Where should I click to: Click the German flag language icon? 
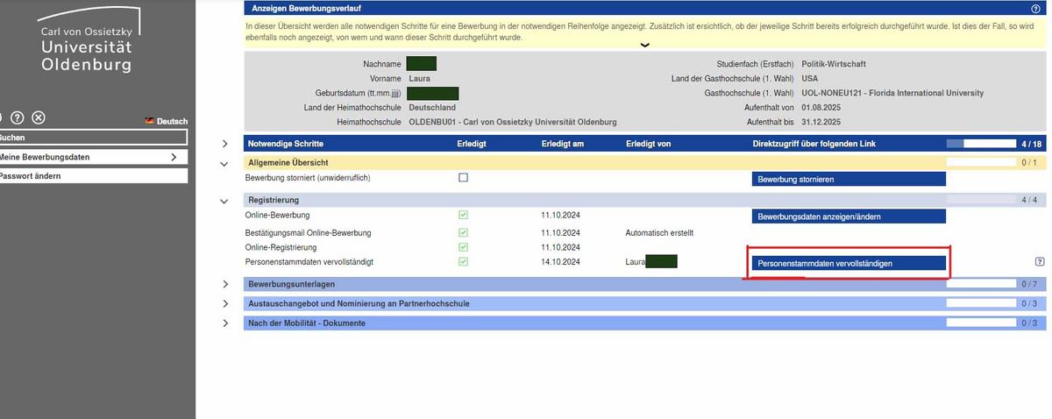click(x=150, y=121)
